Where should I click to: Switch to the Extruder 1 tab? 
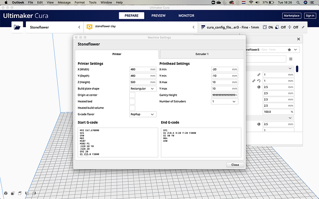coord(202,54)
